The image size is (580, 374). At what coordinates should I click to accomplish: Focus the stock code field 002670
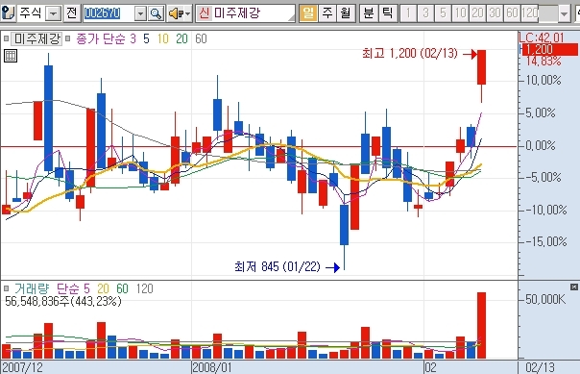[x=108, y=13]
